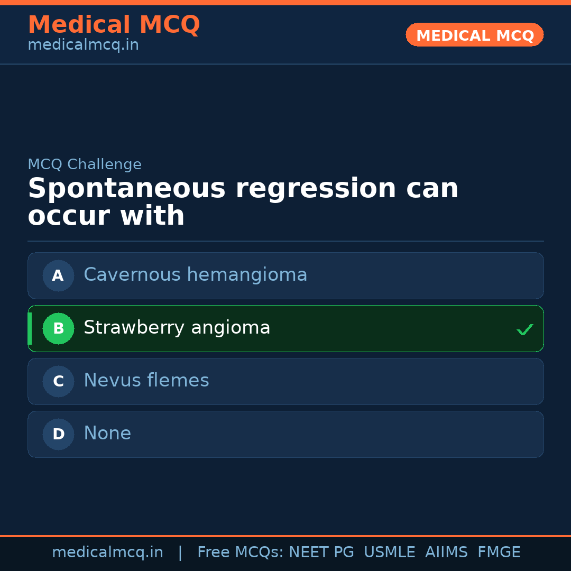
Task: Click the letter A option circle
Action: (58, 275)
